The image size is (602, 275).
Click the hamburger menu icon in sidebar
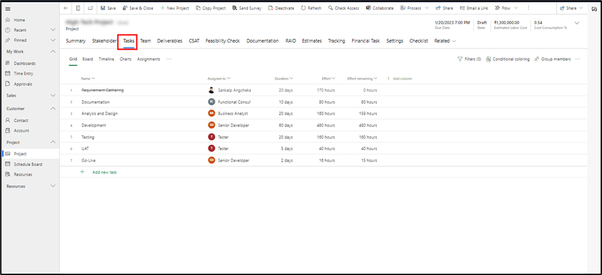8,8
